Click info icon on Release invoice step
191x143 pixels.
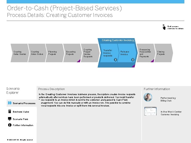click(x=133, y=60)
